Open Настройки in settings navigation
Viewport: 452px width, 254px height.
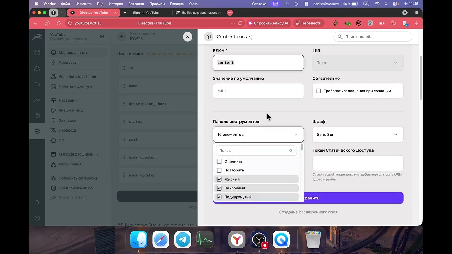tap(78, 101)
